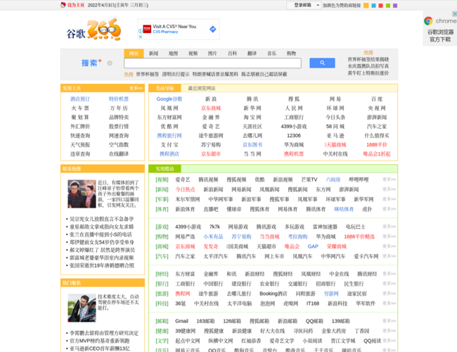This screenshot has height=352, width=457.
Task: Open the 4399小游戏 link in 名站导航
Action: point(293,127)
